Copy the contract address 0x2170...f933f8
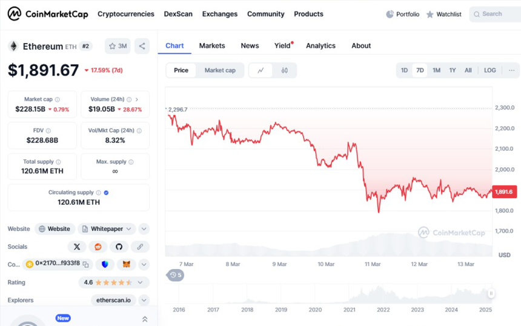The height and width of the screenshot is (326, 521). (x=86, y=264)
